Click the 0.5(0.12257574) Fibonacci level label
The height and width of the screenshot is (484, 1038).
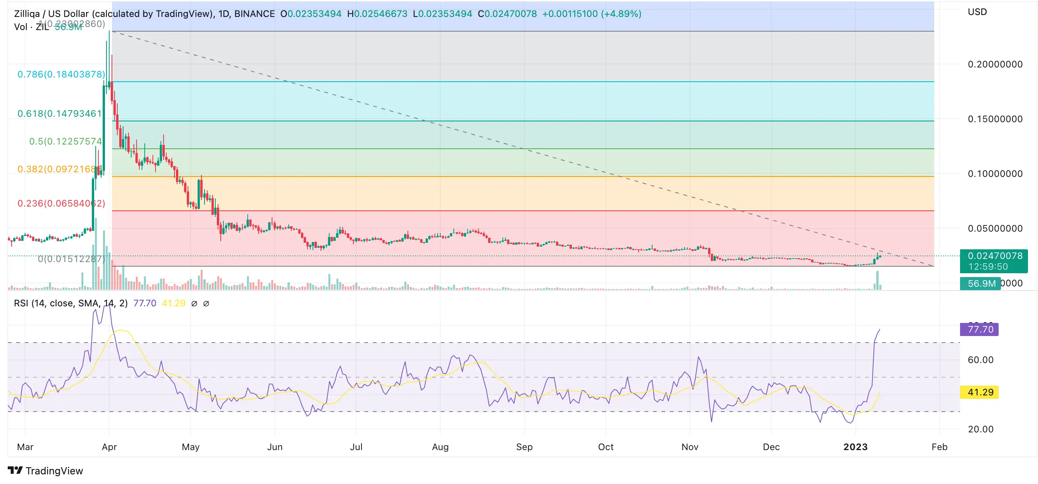click(x=66, y=141)
